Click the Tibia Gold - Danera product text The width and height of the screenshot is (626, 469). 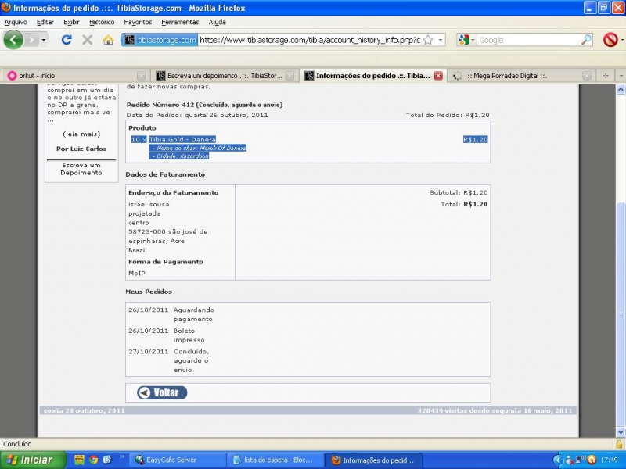point(182,139)
